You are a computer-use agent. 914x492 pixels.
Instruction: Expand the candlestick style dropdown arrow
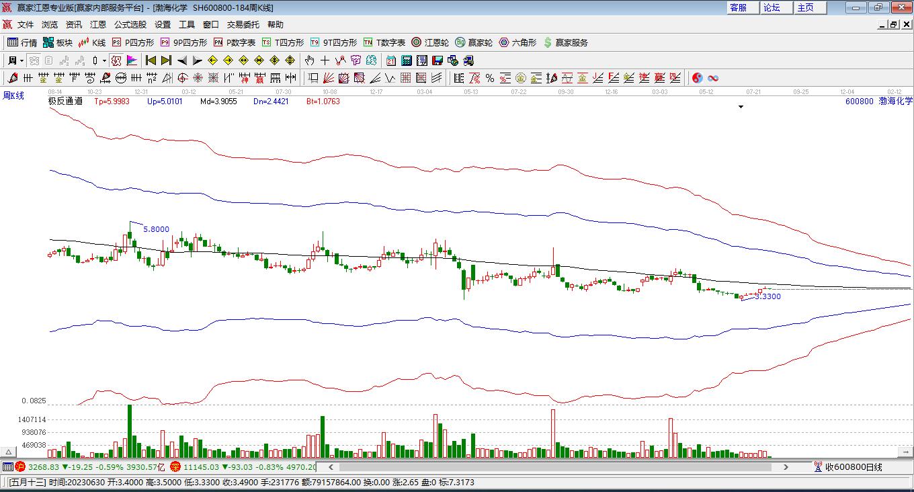point(104,60)
